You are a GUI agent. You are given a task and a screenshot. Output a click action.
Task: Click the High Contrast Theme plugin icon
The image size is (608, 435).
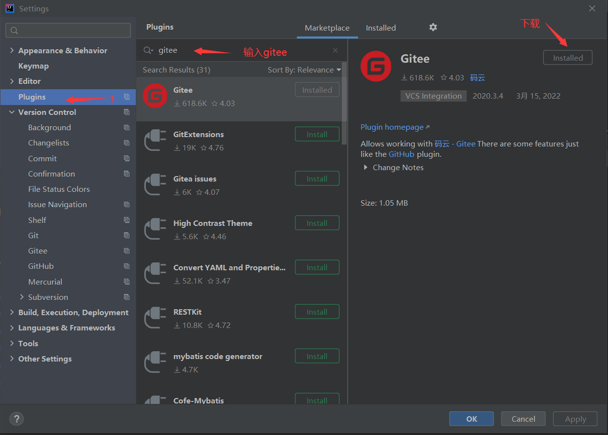(x=155, y=229)
